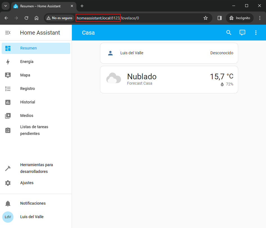
Task: Close the Resumen – Home Assistant tab
Action: (72, 6)
